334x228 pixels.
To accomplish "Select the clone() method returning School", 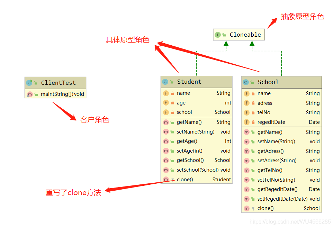I will point(281,208).
